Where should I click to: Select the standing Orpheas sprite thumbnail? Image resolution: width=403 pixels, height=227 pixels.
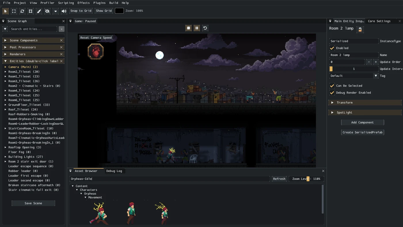131,213
